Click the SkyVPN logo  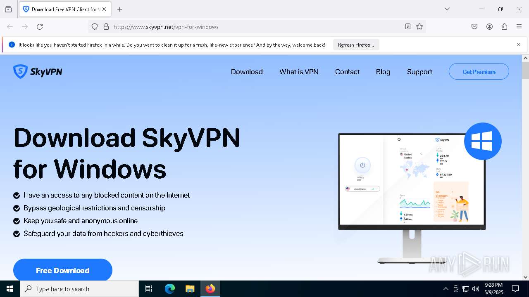pos(38,72)
